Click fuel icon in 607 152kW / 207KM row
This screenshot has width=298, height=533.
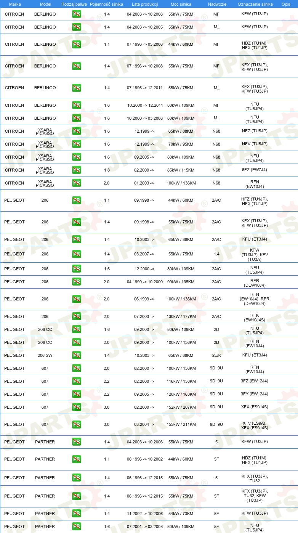tap(76, 407)
